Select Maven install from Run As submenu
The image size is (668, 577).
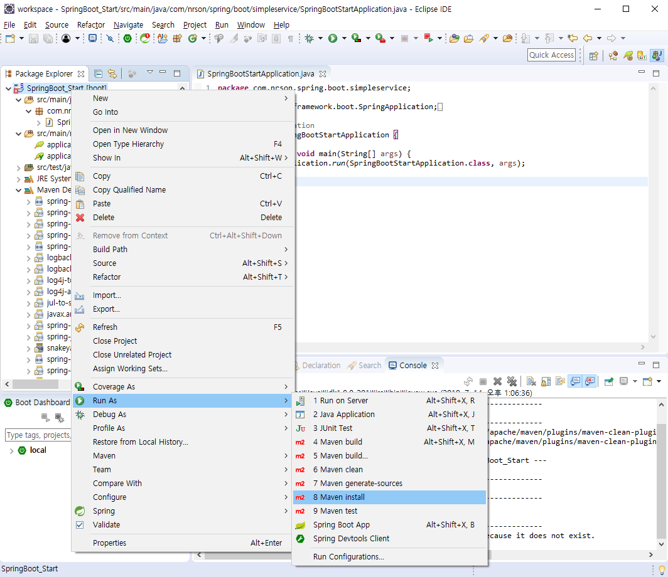pyautogui.click(x=389, y=497)
